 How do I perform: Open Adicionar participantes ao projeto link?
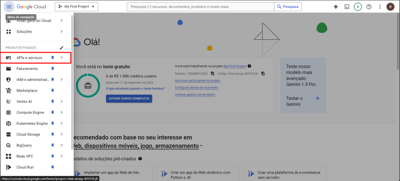point(197,81)
